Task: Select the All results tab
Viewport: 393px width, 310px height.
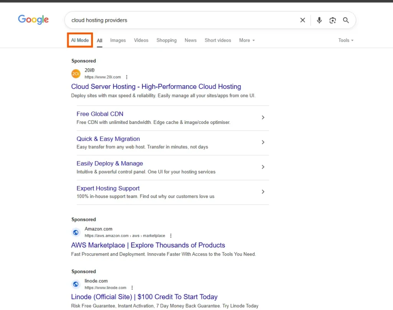Action: click(99, 41)
